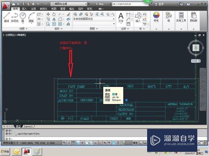Click the Table tool in Annotation panel

coord(128,24)
